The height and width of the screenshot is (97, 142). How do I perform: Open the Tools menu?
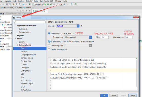pyautogui.click(x=46, y=1)
